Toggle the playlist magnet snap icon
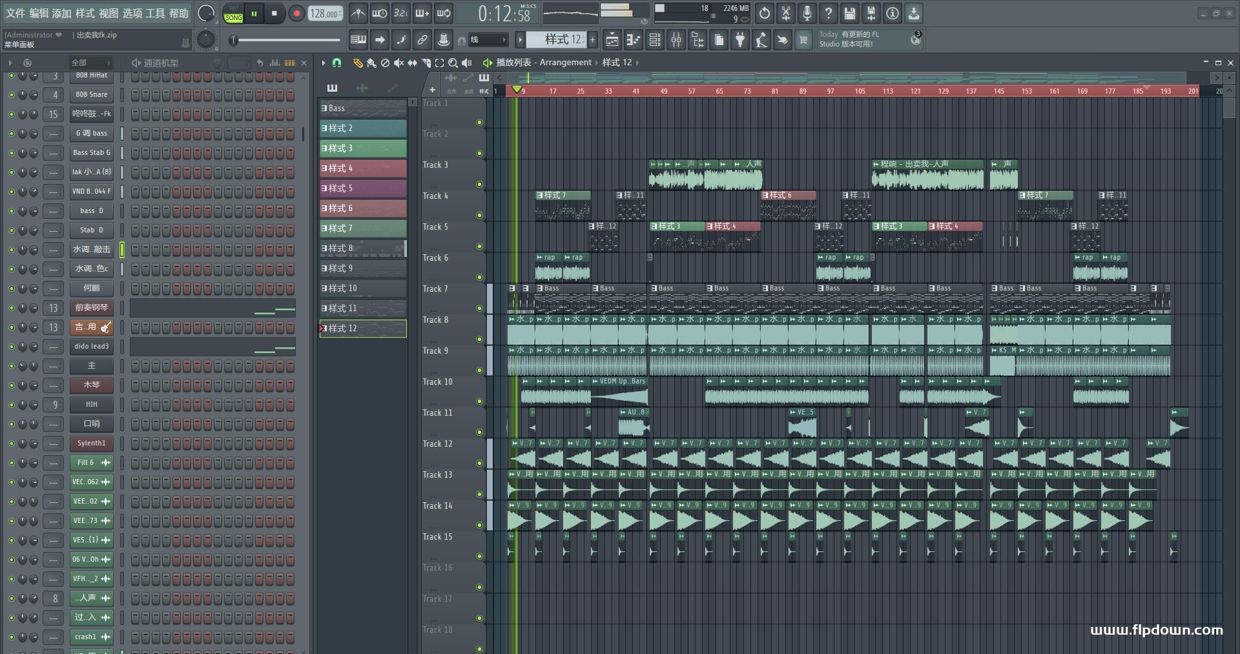 click(336, 63)
